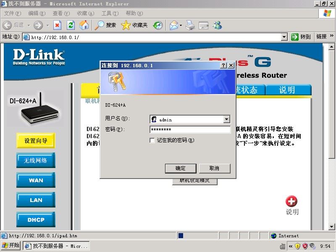
Task: Show hidden tray icons chevron
Action: coord(291,246)
